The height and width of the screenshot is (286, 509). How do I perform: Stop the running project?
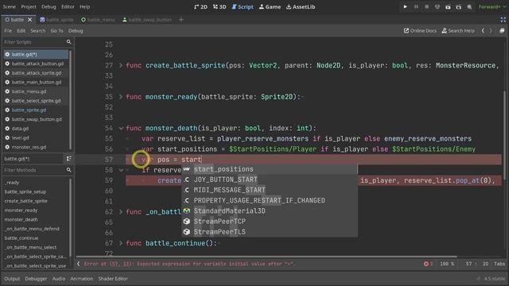tap(426, 7)
